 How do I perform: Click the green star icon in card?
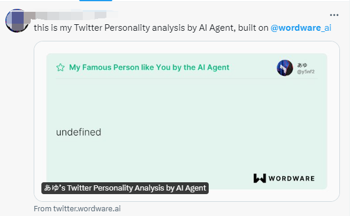coord(60,67)
